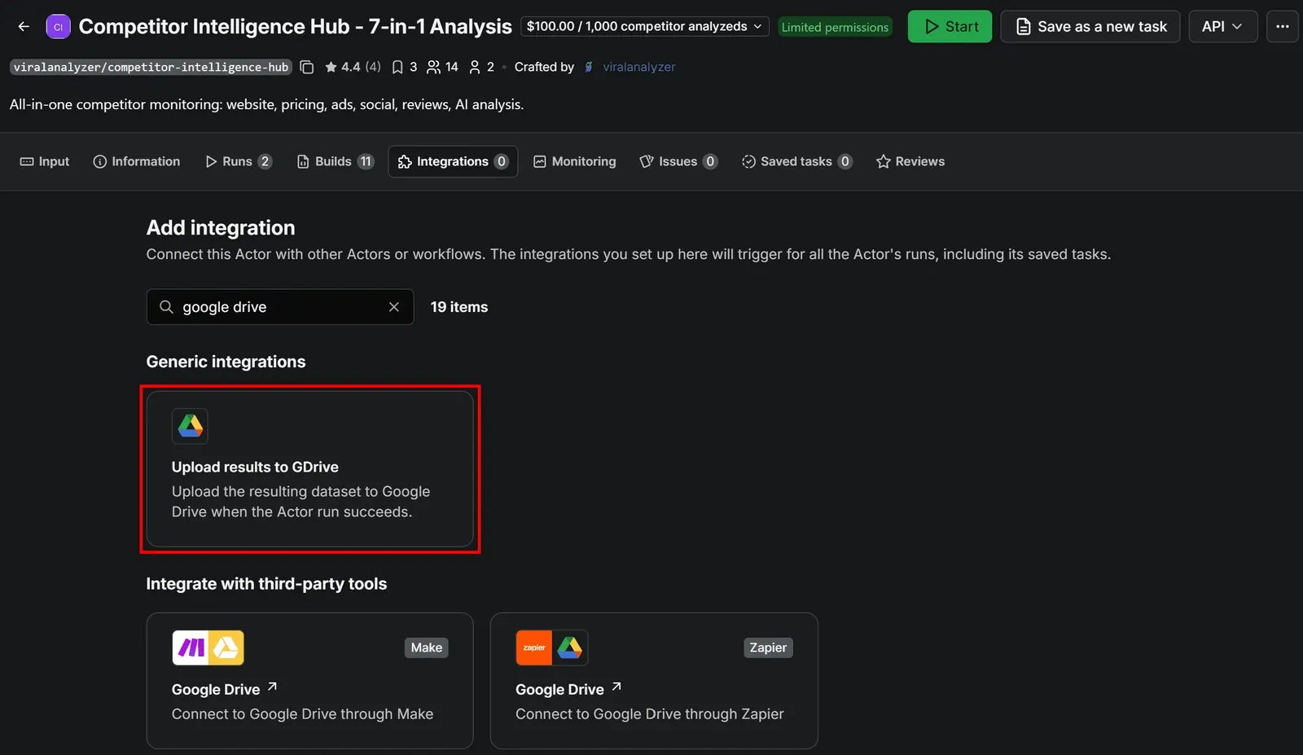Open the Saved tasks tab
Screen dimensions: 1303x755
pyautogui.click(x=796, y=161)
